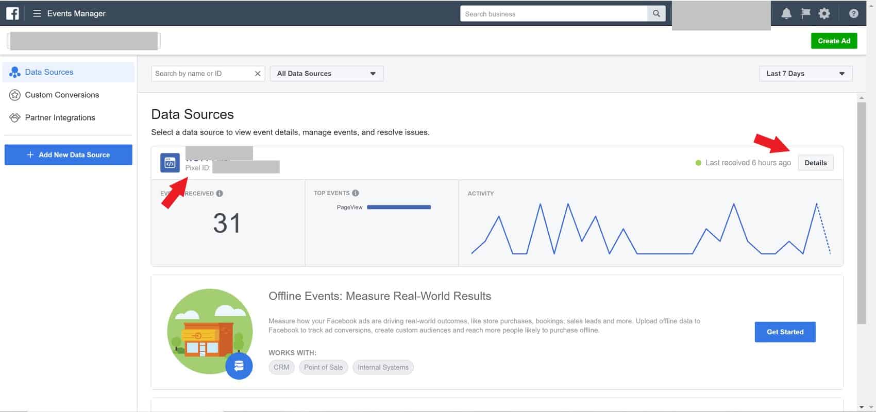Open the Last 7 Days date dropdown
The image size is (876, 412).
(806, 74)
